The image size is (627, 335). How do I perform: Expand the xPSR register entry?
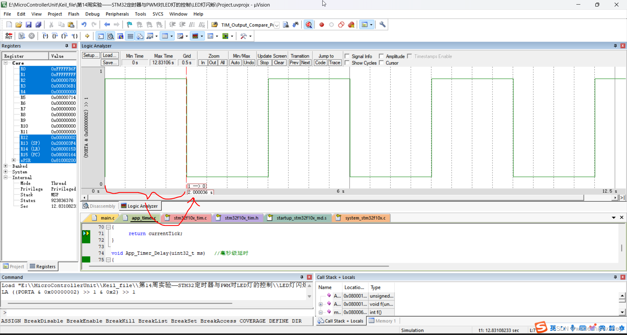(x=14, y=160)
